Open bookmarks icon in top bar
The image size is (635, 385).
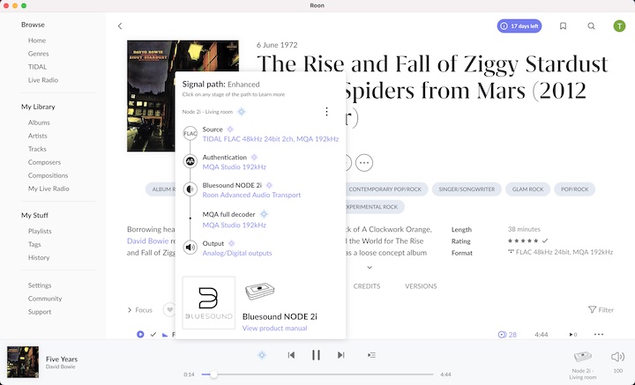coord(563,26)
